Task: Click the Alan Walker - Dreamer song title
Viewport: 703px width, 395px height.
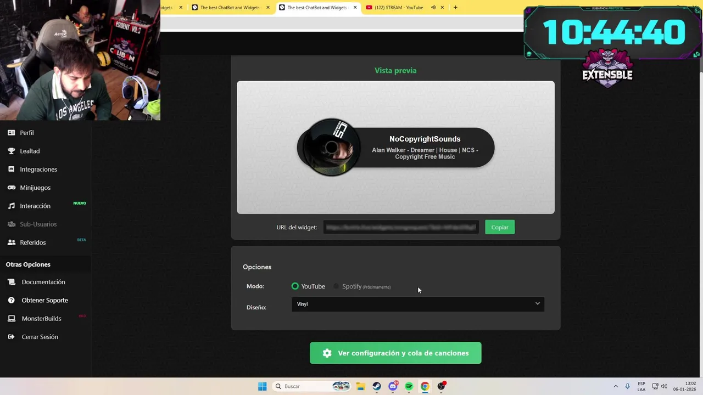Action: click(425, 153)
